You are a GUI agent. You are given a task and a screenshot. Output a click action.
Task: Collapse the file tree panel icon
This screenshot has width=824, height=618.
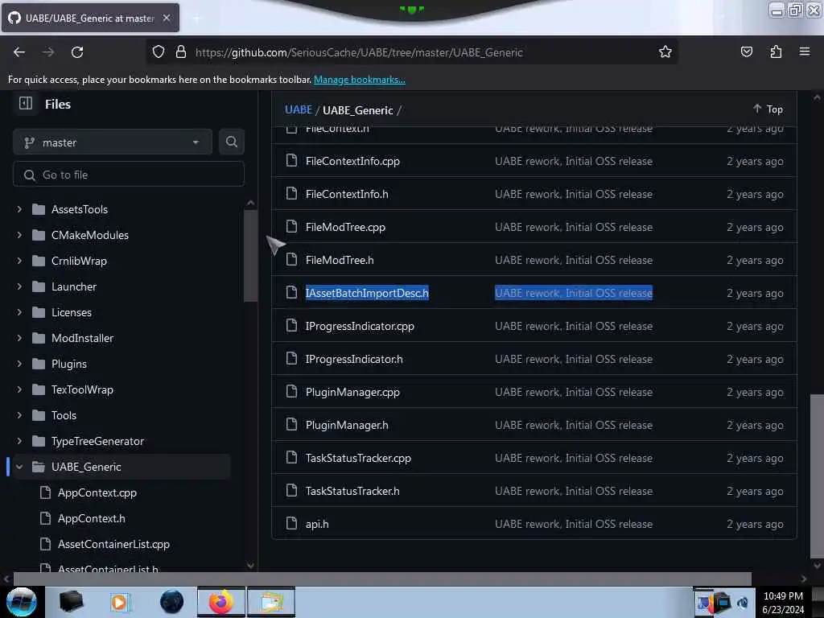click(x=26, y=104)
